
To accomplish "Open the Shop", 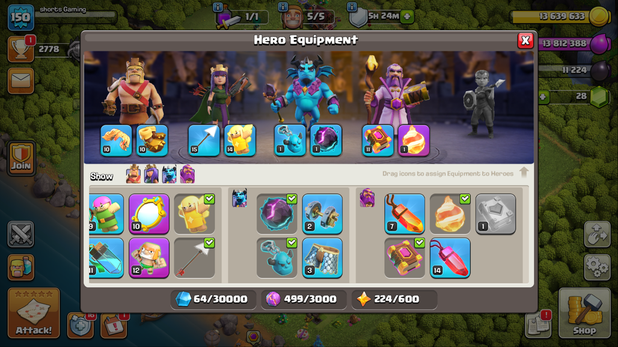I will 584,313.
